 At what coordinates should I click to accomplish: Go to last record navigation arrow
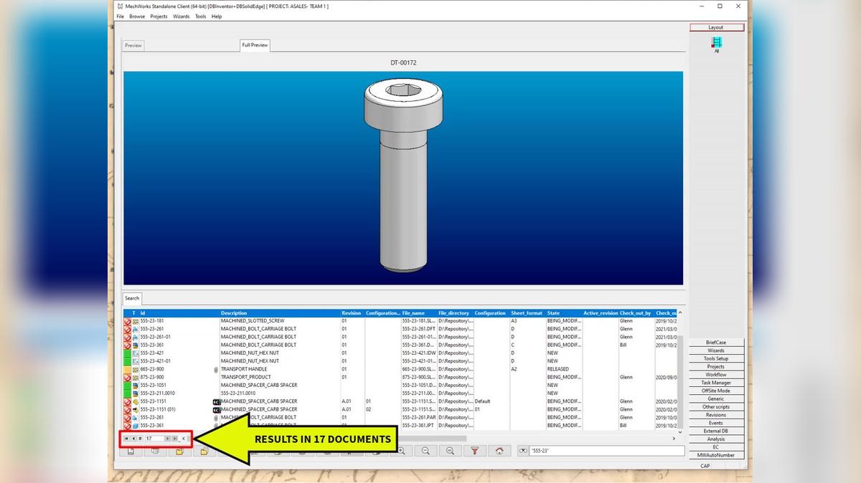(174, 438)
